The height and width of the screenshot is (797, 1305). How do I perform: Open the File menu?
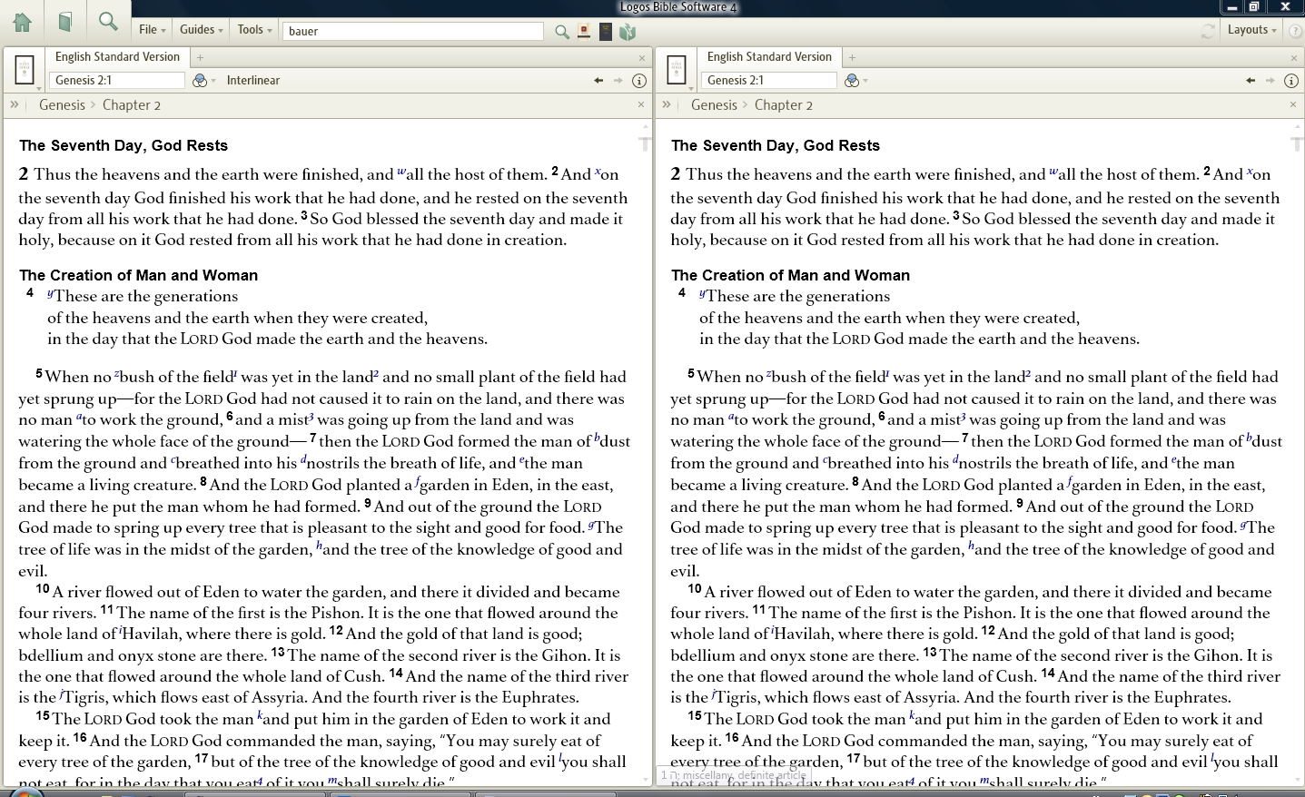click(x=152, y=29)
